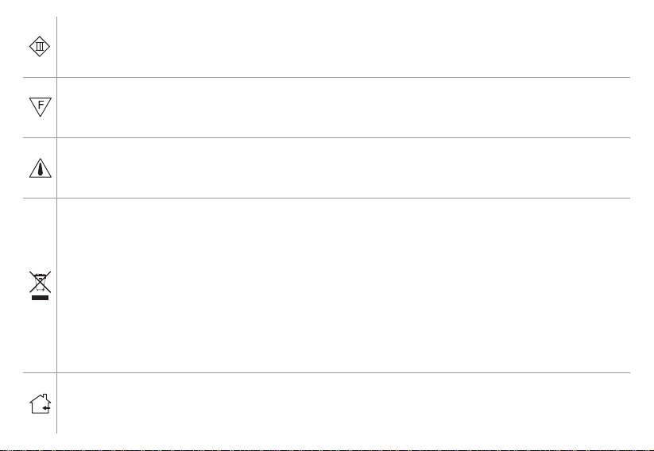This screenshot has height=451, width=654.
Task: Click the crossed-out wheeled bin icon
Action: (x=41, y=286)
